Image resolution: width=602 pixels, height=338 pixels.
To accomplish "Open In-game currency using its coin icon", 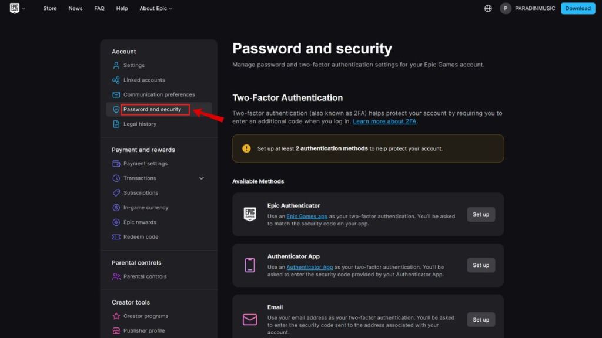I will (115, 207).
